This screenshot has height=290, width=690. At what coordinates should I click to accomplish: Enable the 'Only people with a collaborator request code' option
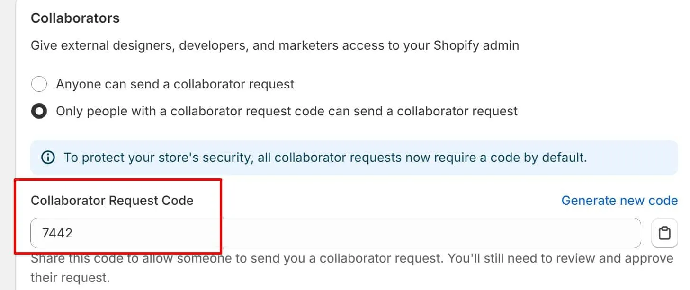39,111
